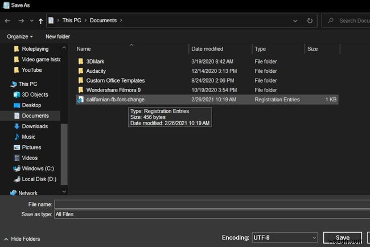Create a New folder

57,36
